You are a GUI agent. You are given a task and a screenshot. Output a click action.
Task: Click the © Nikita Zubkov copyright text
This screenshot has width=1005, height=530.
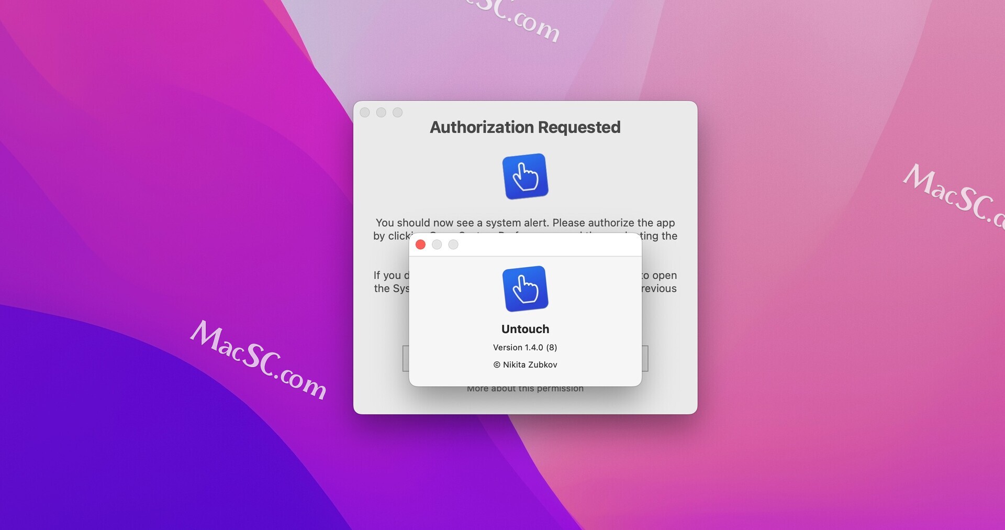525,365
